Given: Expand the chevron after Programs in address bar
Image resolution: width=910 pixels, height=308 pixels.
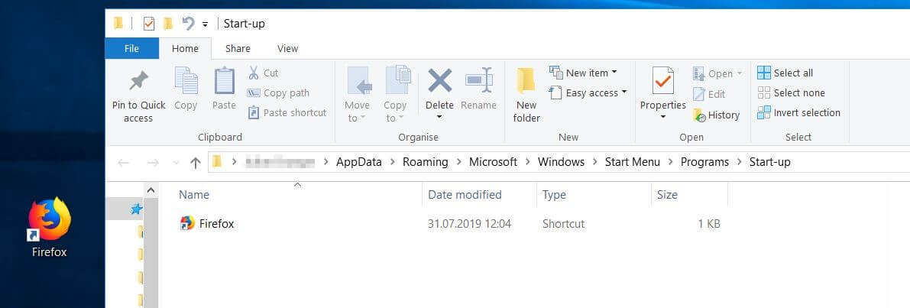Looking at the screenshot, I should pos(739,163).
